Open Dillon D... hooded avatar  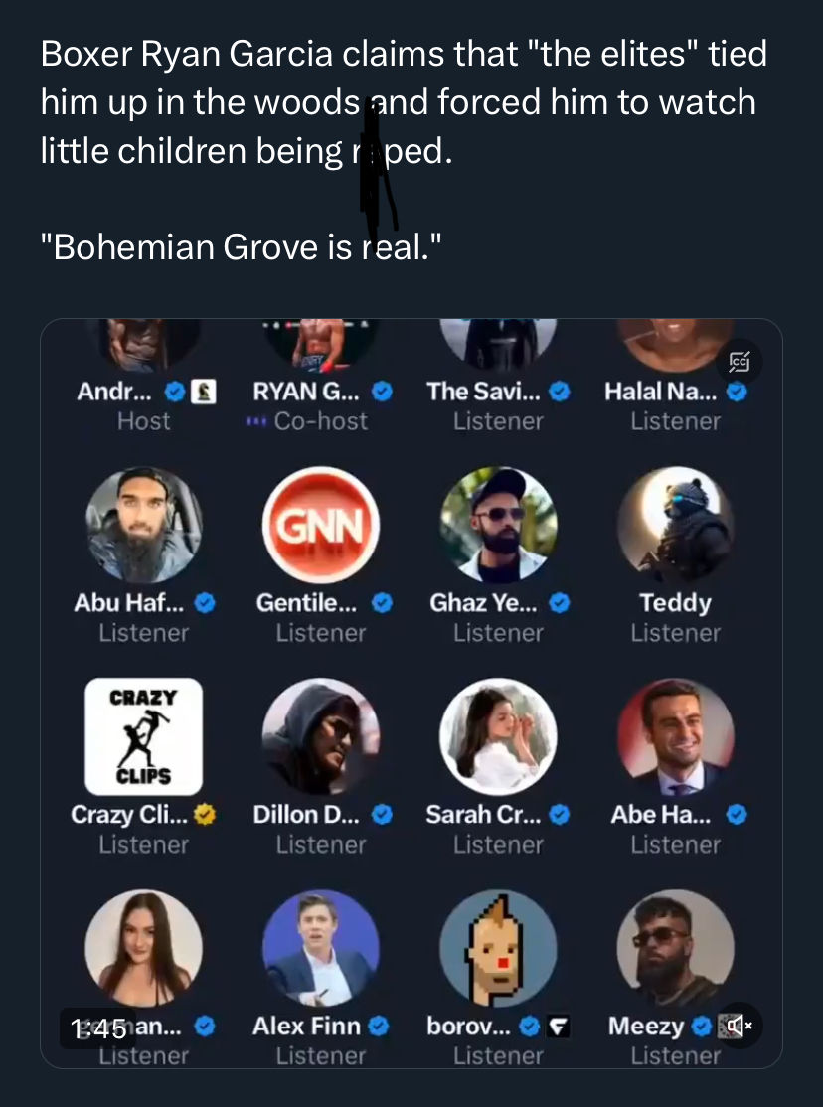pyautogui.click(x=321, y=736)
